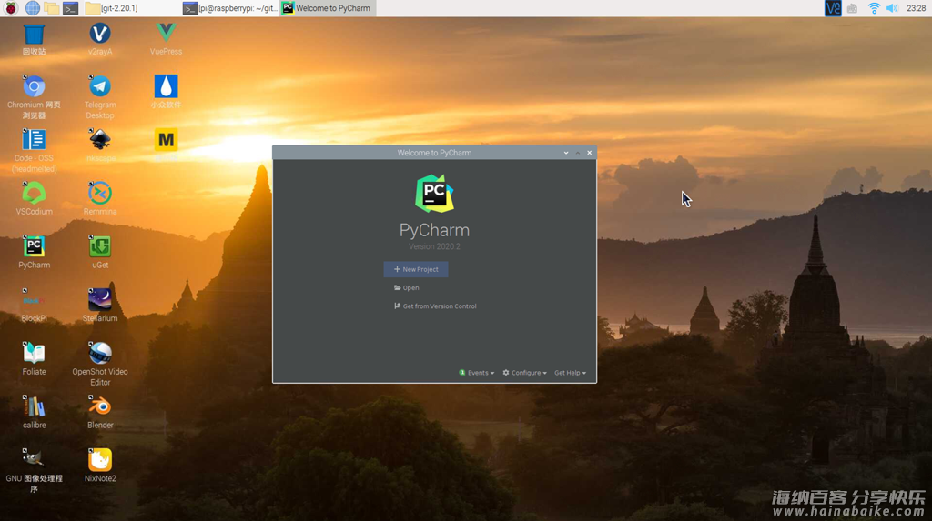Expand the Get Help dropdown
Screen dimensions: 932x521
pos(570,373)
